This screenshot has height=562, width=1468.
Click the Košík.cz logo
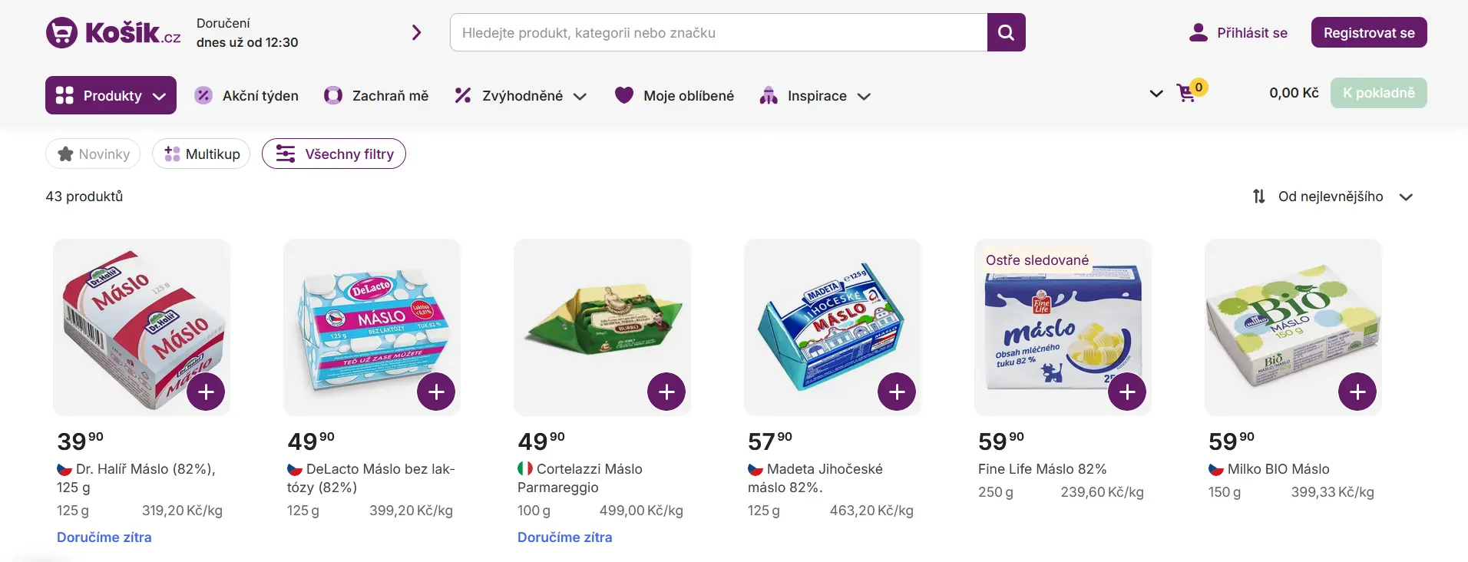tap(114, 33)
